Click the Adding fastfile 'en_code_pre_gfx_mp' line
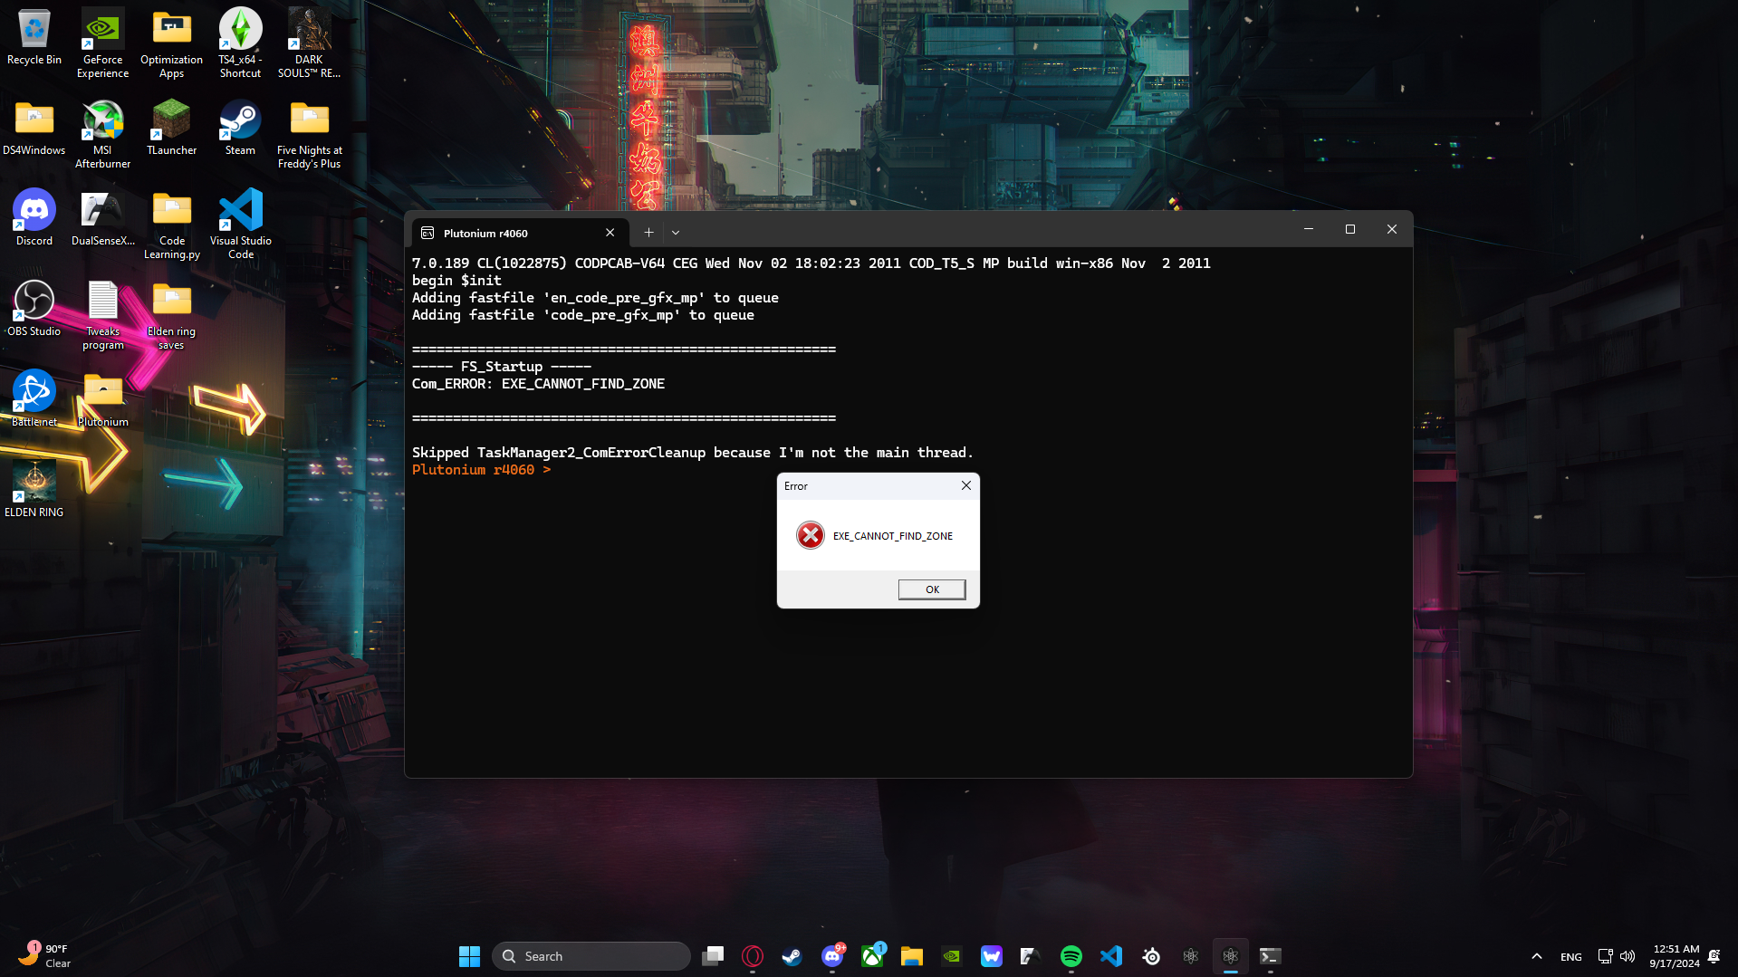The width and height of the screenshot is (1738, 977). tap(595, 298)
